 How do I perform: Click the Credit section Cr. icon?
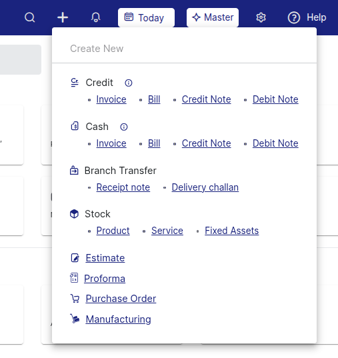[x=75, y=83]
